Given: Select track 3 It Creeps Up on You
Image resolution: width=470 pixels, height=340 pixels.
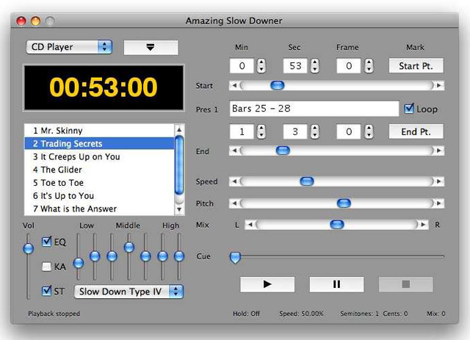Looking at the screenshot, I should pos(99,156).
